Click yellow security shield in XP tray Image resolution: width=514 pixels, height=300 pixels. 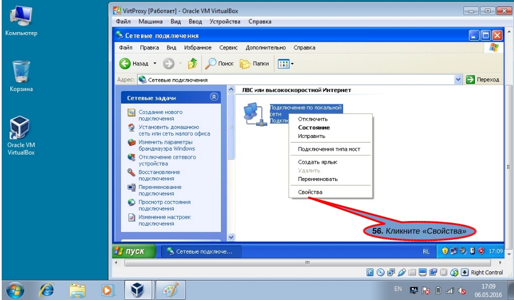[x=445, y=251]
